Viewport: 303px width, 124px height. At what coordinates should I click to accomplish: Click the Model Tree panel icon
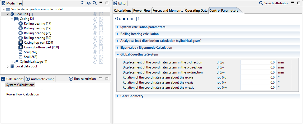coord(3,3)
